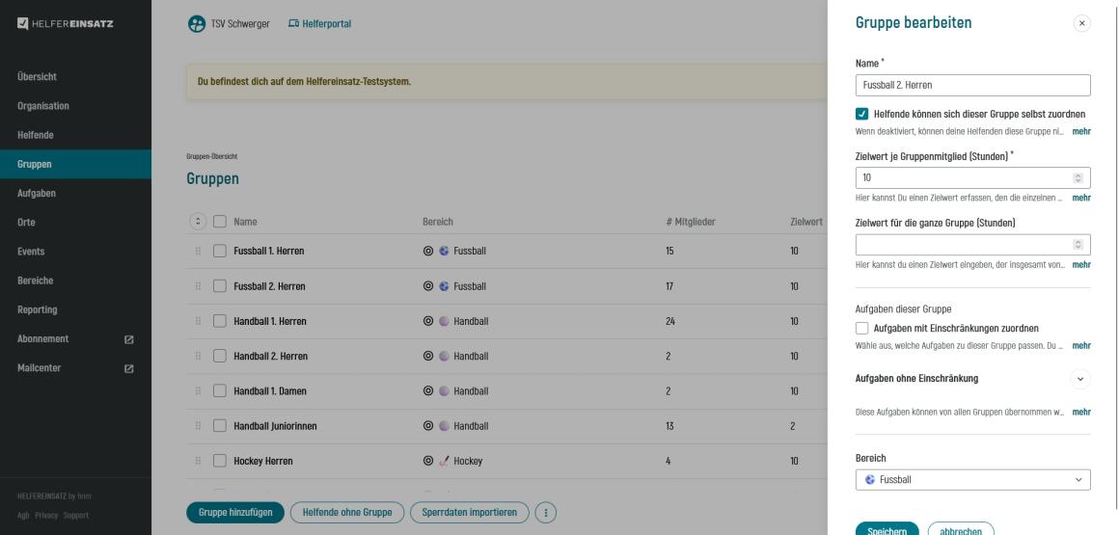The width and height of the screenshot is (1119, 535).
Task: Click target icon in Handball 1. Herren row
Action: pos(427,321)
